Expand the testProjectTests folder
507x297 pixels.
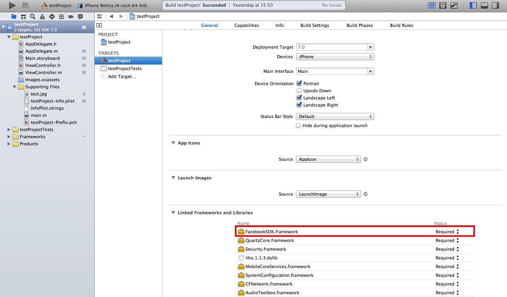pyautogui.click(x=9, y=129)
